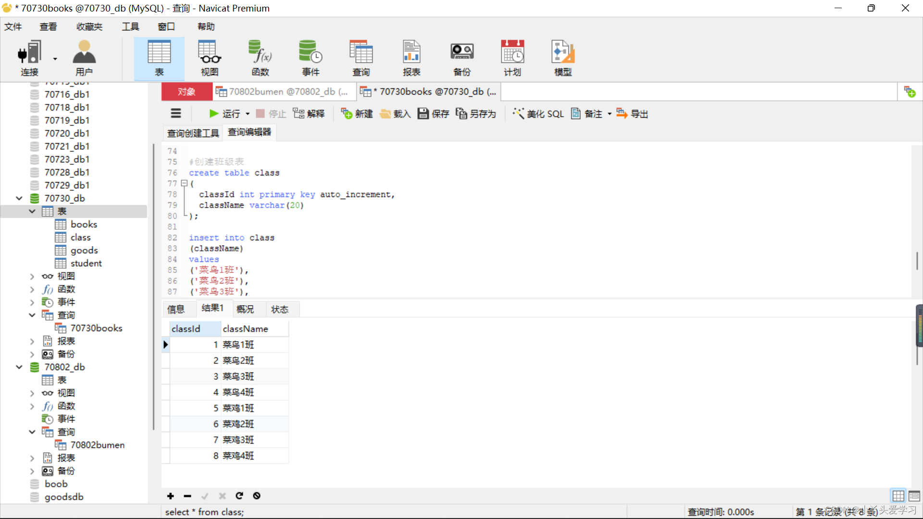This screenshot has width=923, height=519.
Task: Collapse the 70730_db database node
Action: pos(19,198)
